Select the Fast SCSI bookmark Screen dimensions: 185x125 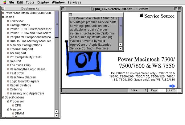17,73
